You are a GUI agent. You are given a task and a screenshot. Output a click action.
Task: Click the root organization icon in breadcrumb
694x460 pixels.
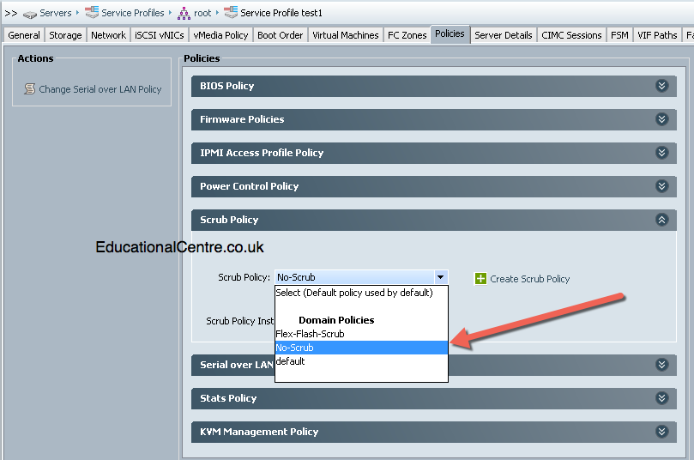184,14
